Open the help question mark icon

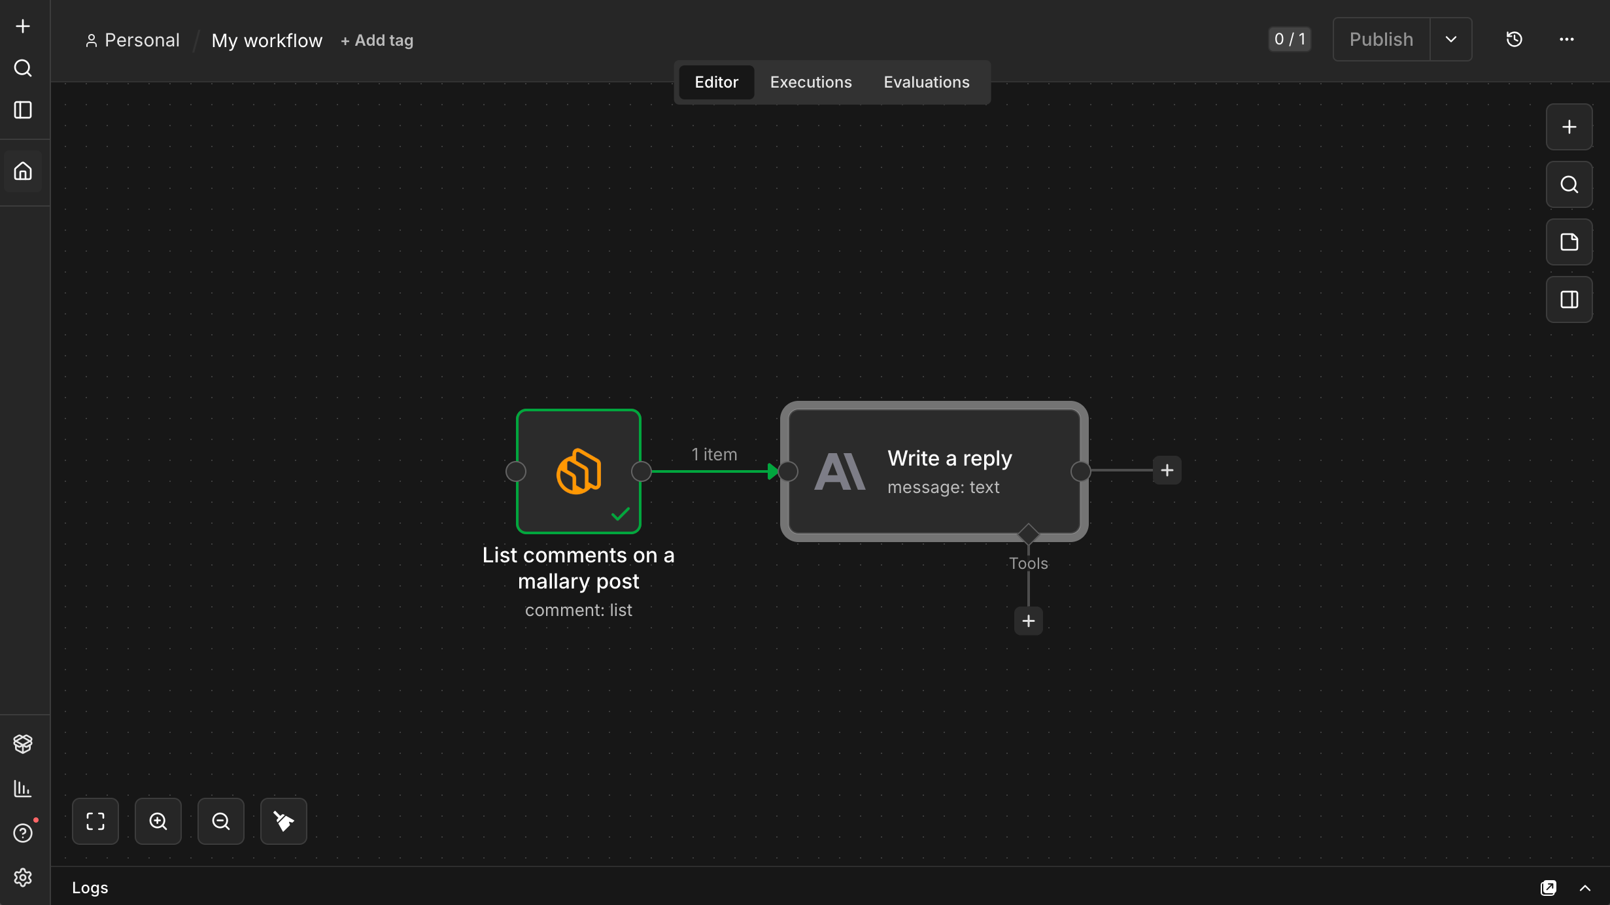[23, 833]
